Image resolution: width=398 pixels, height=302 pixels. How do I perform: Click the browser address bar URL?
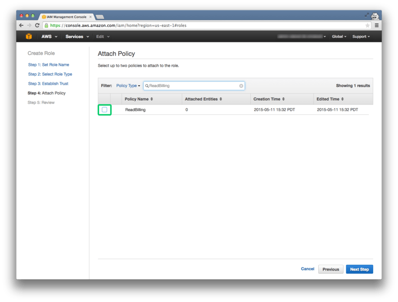tap(118, 25)
